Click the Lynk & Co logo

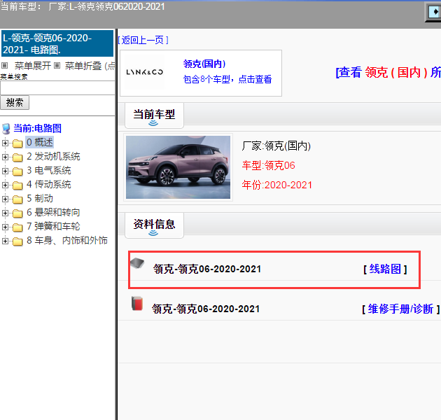pos(145,72)
